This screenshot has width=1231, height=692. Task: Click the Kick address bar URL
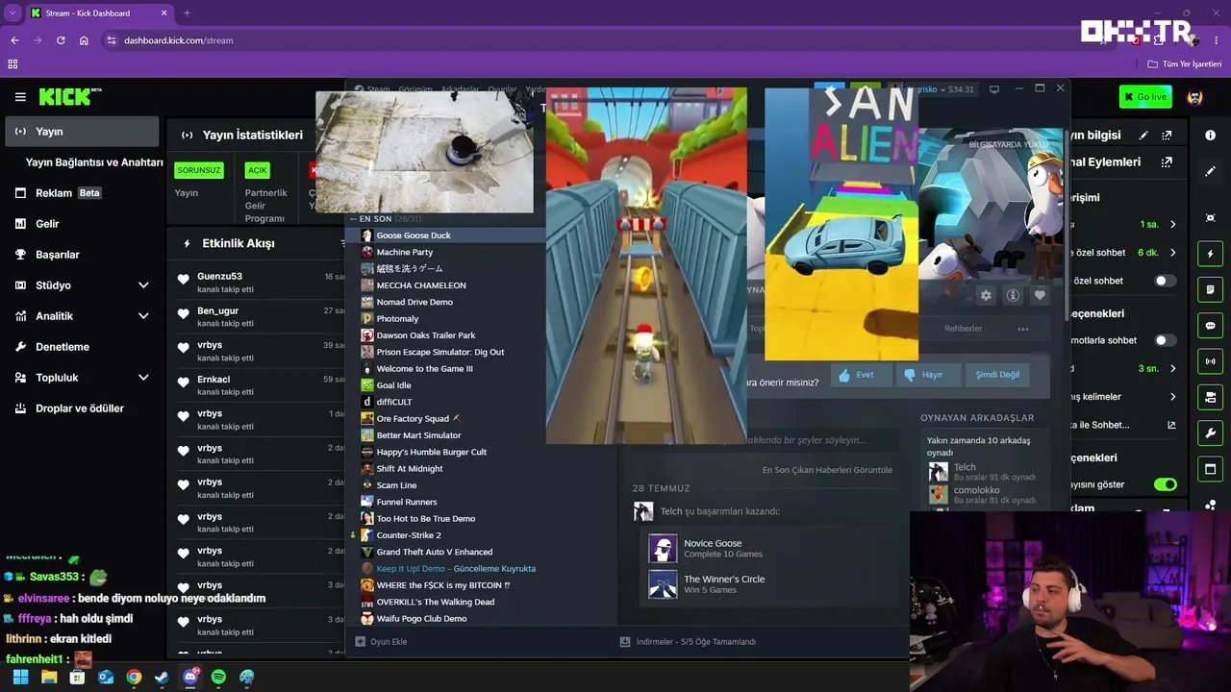point(178,40)
